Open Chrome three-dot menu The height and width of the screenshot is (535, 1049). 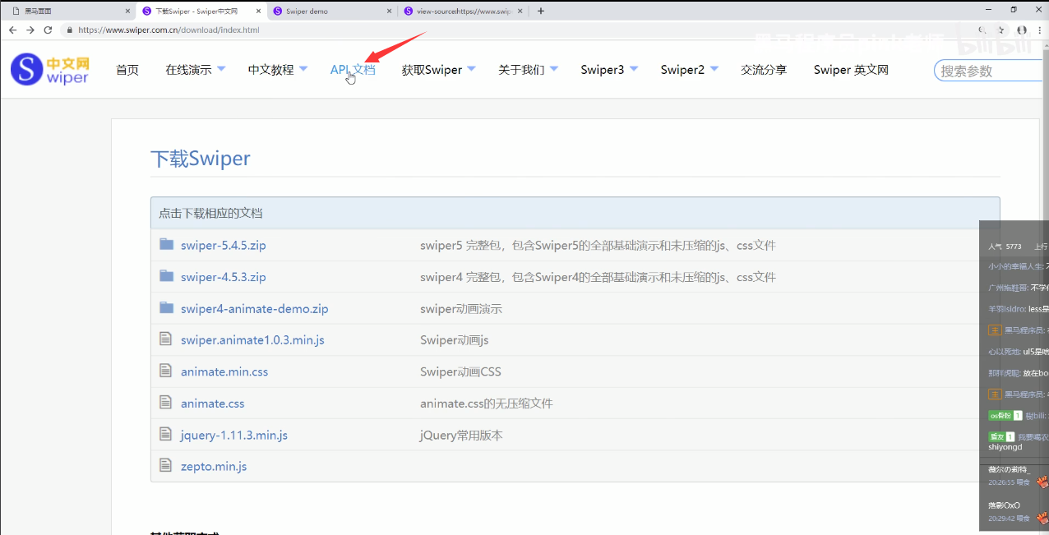[1041, 30]
